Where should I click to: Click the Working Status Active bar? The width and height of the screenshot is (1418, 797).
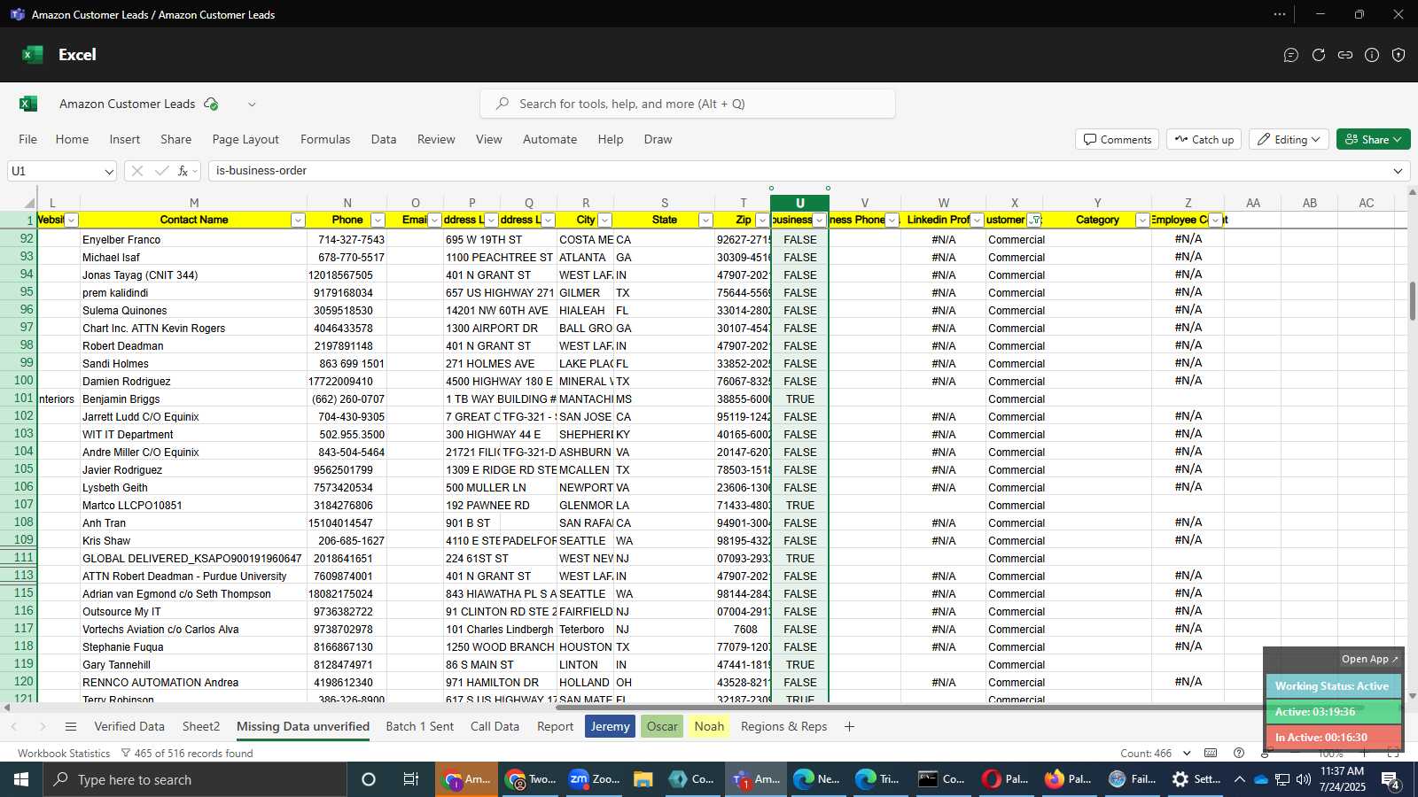tap(1333, 686)
